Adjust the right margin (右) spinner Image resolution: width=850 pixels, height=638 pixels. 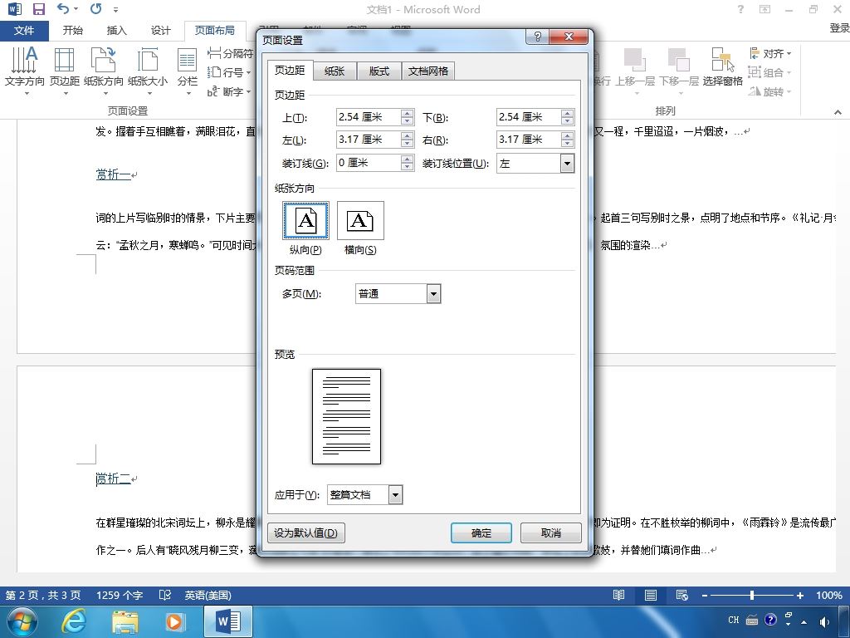[x=567, y=140]
